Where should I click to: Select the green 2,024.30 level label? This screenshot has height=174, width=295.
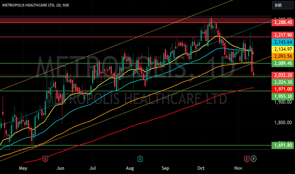pyautogui.click(x=283, y=82)
